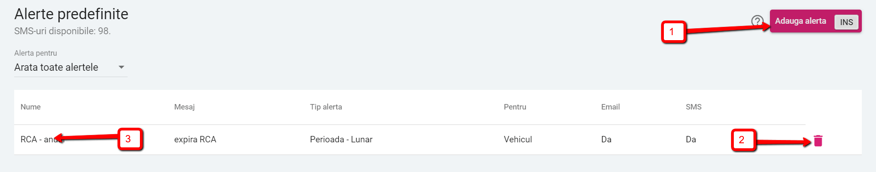The height and width of the screenshot is (172, 876).
Task: Delete the RCA alert with trash icon
Action: point(818,141)
